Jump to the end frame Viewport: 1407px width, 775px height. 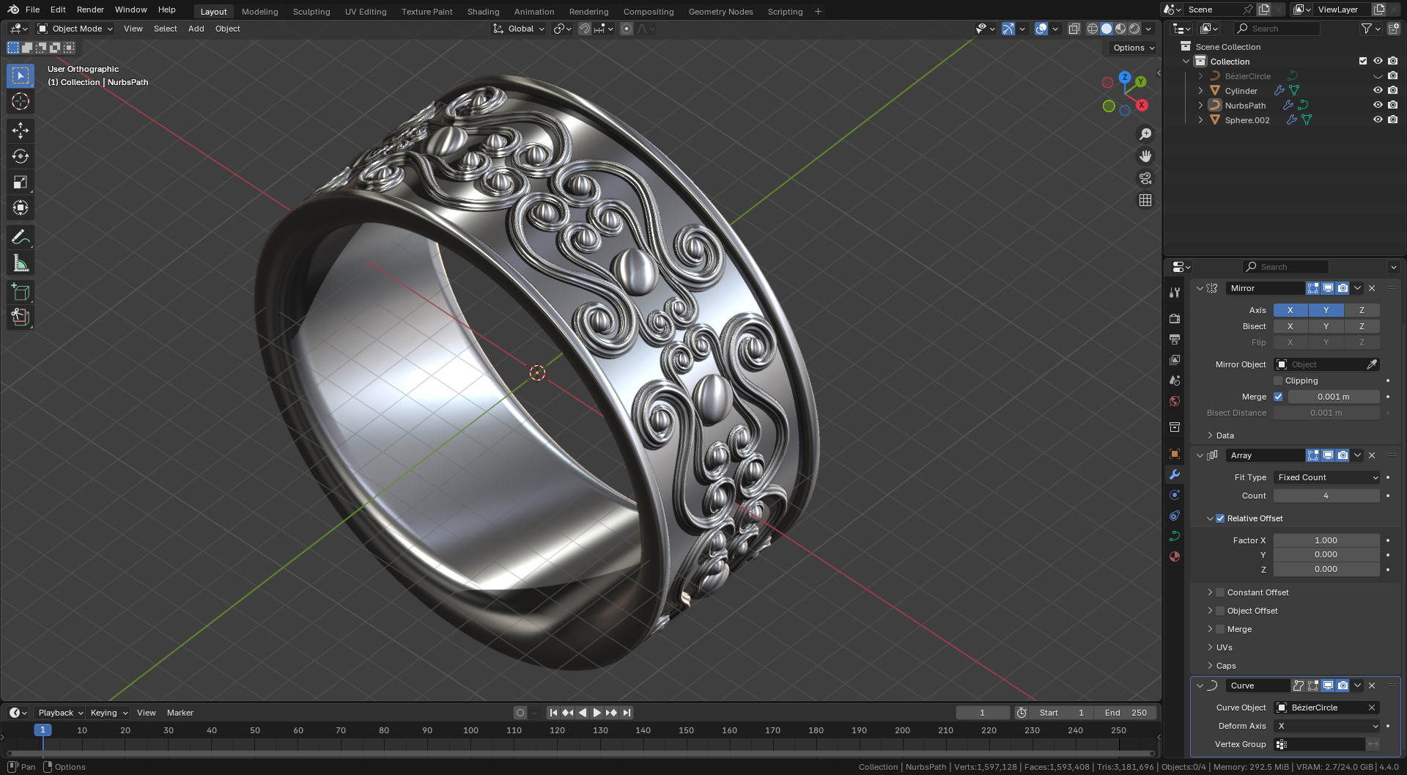point(627,713)
